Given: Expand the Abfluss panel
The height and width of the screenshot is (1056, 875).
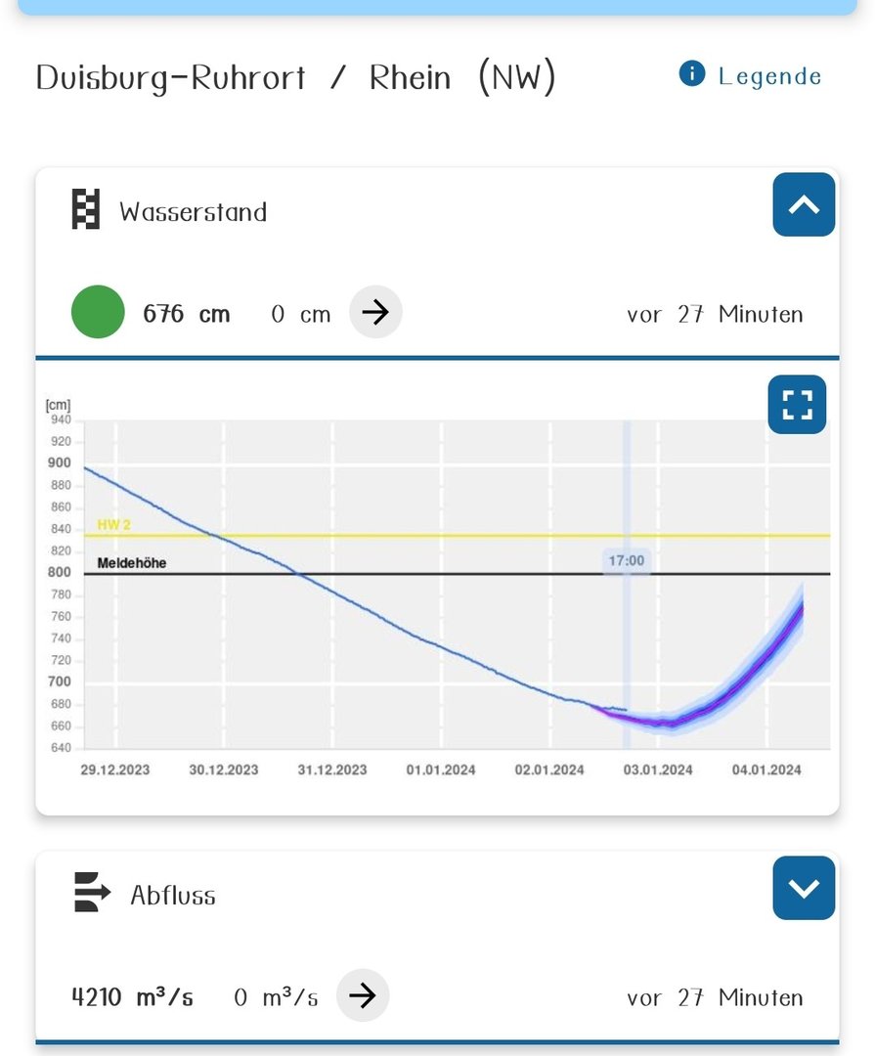Looking at the screenshot, I should pyautogui.click(x=804, y=888).
